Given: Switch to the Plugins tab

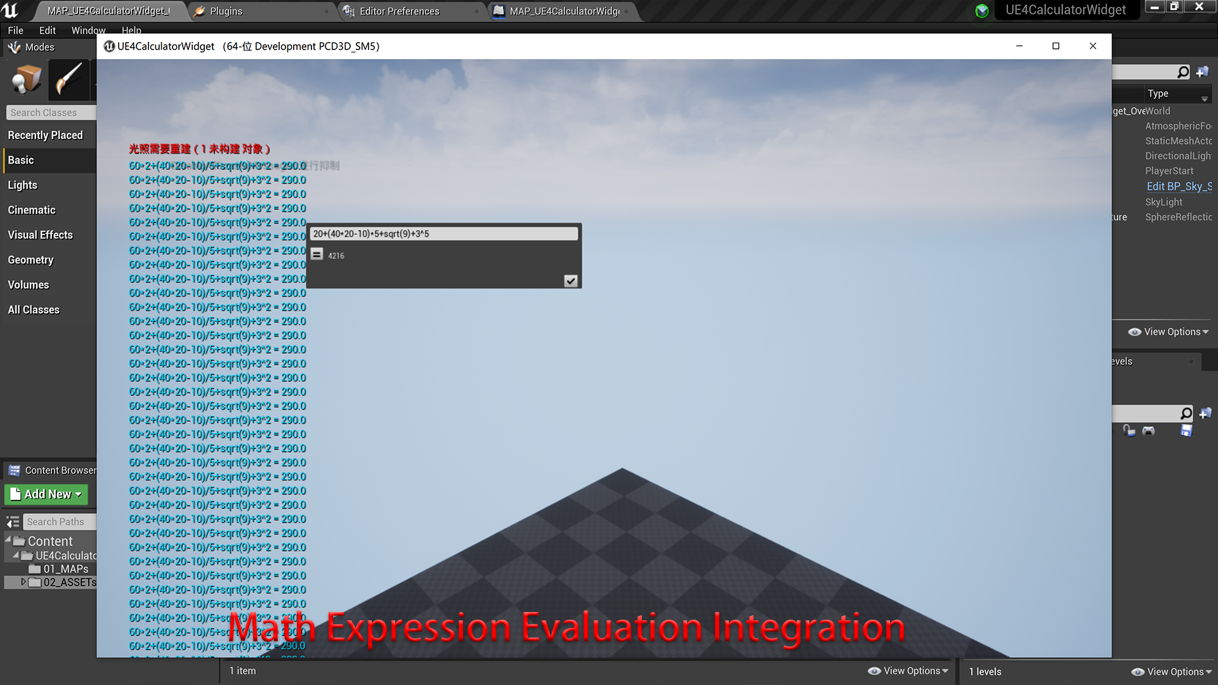Looking at the screenshot, I should (225, 11).
